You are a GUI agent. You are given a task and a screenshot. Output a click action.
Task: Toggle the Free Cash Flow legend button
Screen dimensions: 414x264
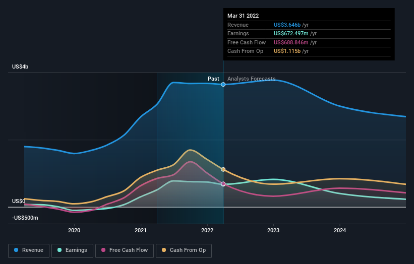click(x=125, y=250)
